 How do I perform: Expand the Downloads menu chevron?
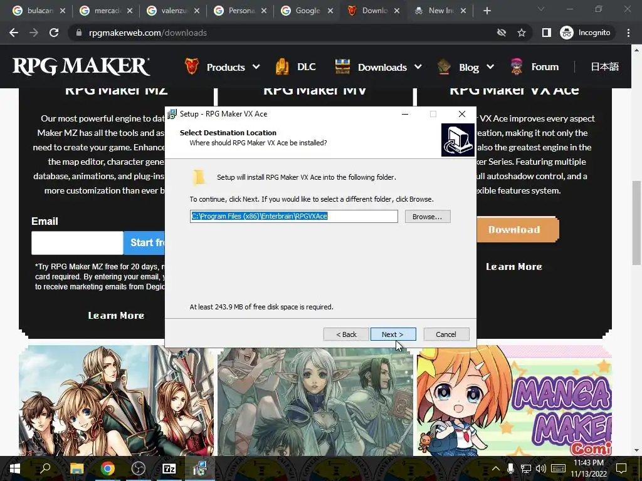pyautogui.click(x=418, y=66)
